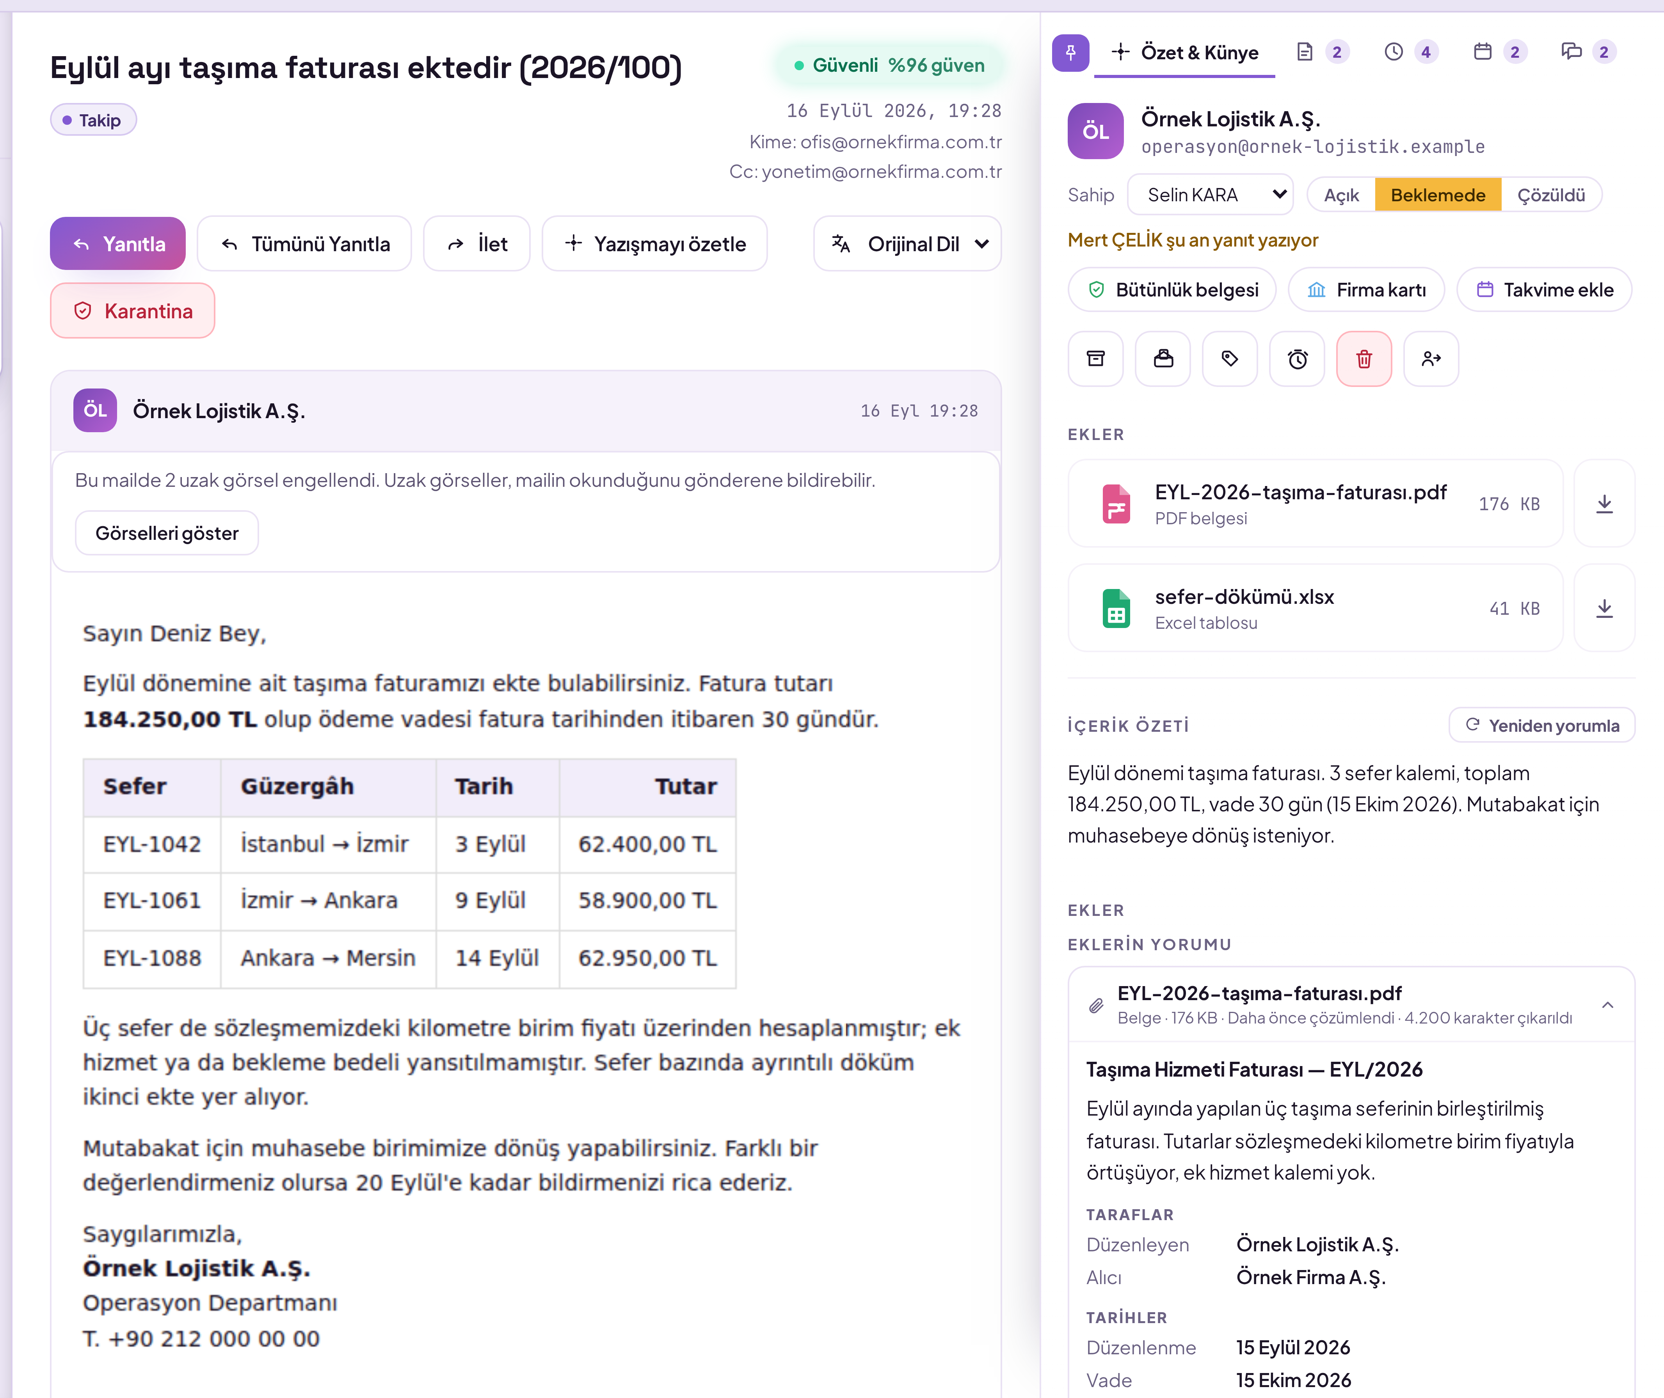Open the EYL-2026-taşıma-faturası.pdf attachment card
The height and width of the screenshot is (1398, 1664).
tap(1315, 503)
